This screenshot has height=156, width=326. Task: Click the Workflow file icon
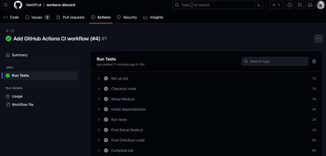(x=8, y=105)
